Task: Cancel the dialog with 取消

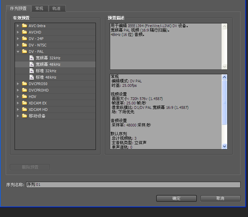Action: click(x=221, y=198)
